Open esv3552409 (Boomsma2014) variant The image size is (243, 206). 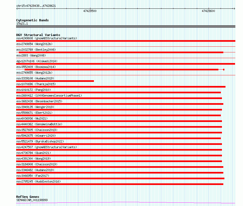36,67
